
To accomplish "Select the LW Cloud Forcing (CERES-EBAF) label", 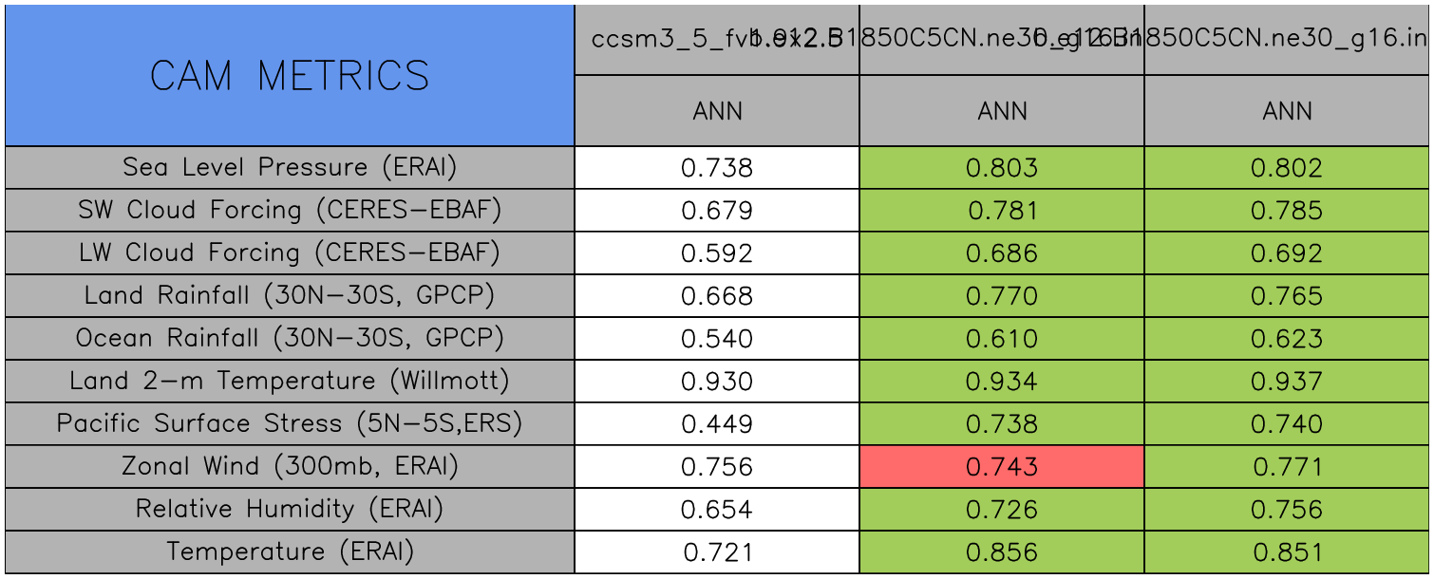I will [x=290, y=252].
